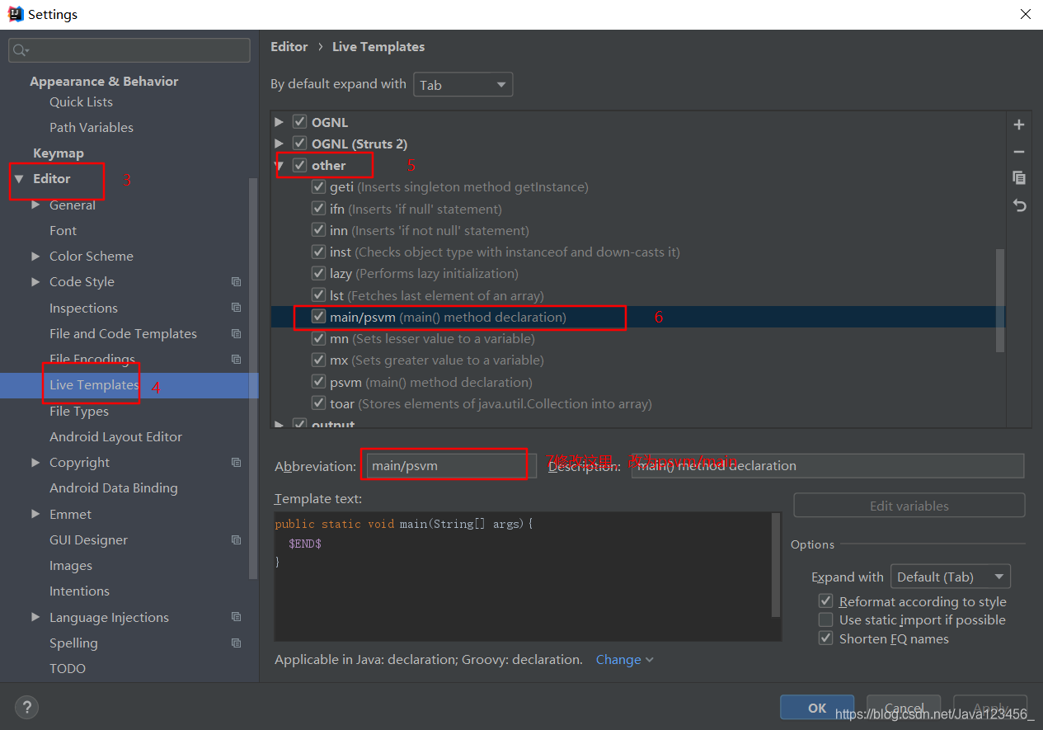This screenshot has width=1043, height=730.
Task: Click project-level icon beside Copyright
Action: [237, 462]
